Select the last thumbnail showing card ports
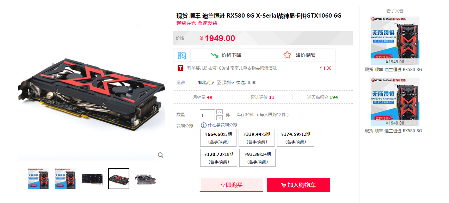 click(146, 179)
